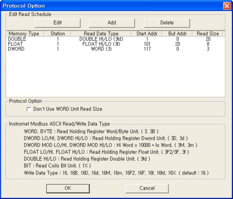Click the Start Addr column header
This screenshot has height=199, width=233.
click(147, 33)
